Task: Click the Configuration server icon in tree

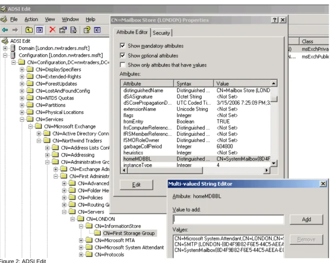Action: coord(13,55)
